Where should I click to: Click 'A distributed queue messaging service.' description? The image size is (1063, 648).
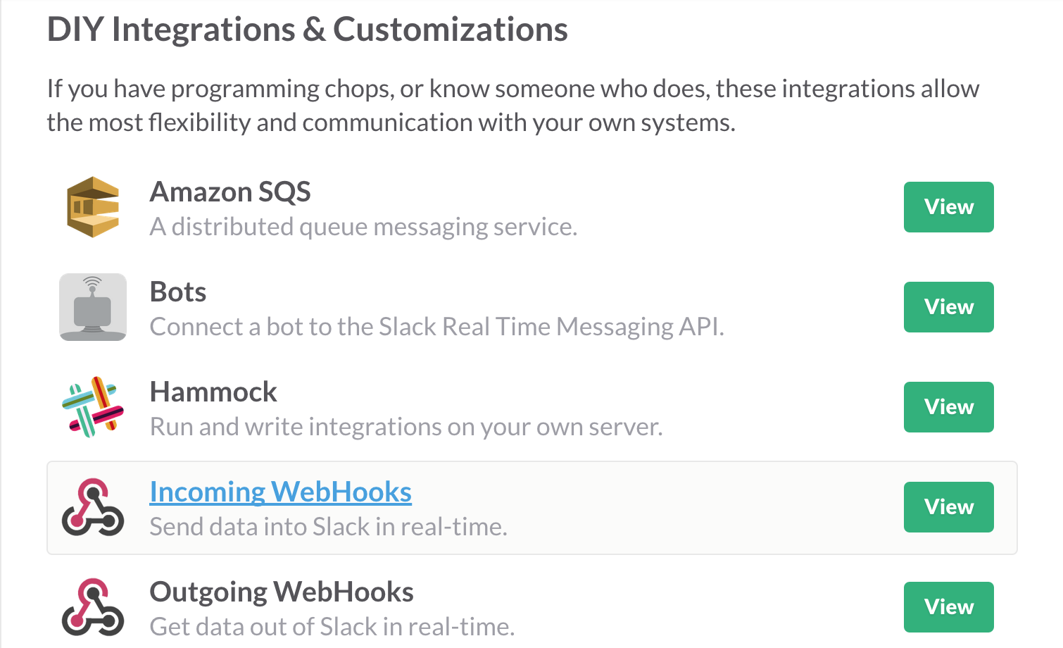coord(363,227)
